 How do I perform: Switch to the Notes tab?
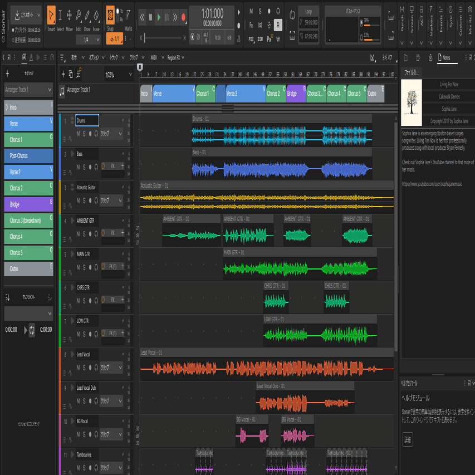click(444, 57)
